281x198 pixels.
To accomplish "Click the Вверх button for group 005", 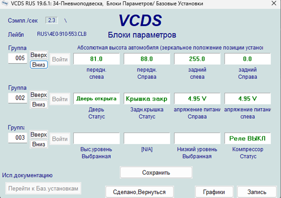I will click(x=39, y=55).
